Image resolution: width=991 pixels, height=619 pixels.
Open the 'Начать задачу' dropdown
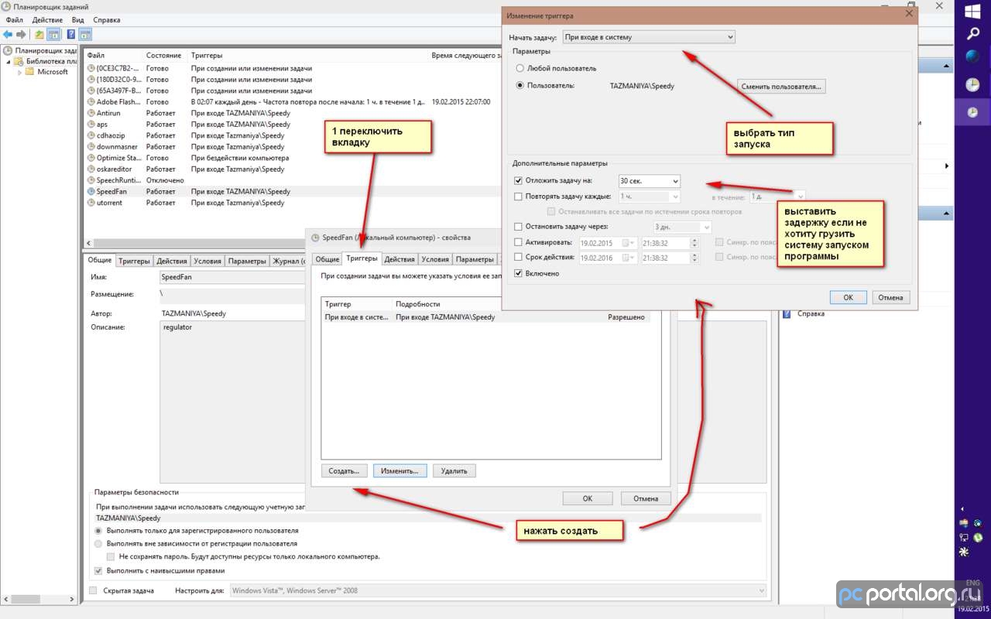pyautogui.click(x=648, y=37)
